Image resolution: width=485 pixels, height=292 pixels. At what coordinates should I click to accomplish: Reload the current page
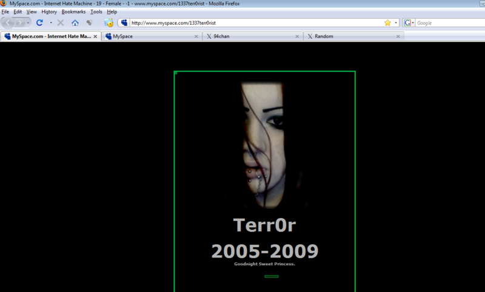(x=39, y=23)
